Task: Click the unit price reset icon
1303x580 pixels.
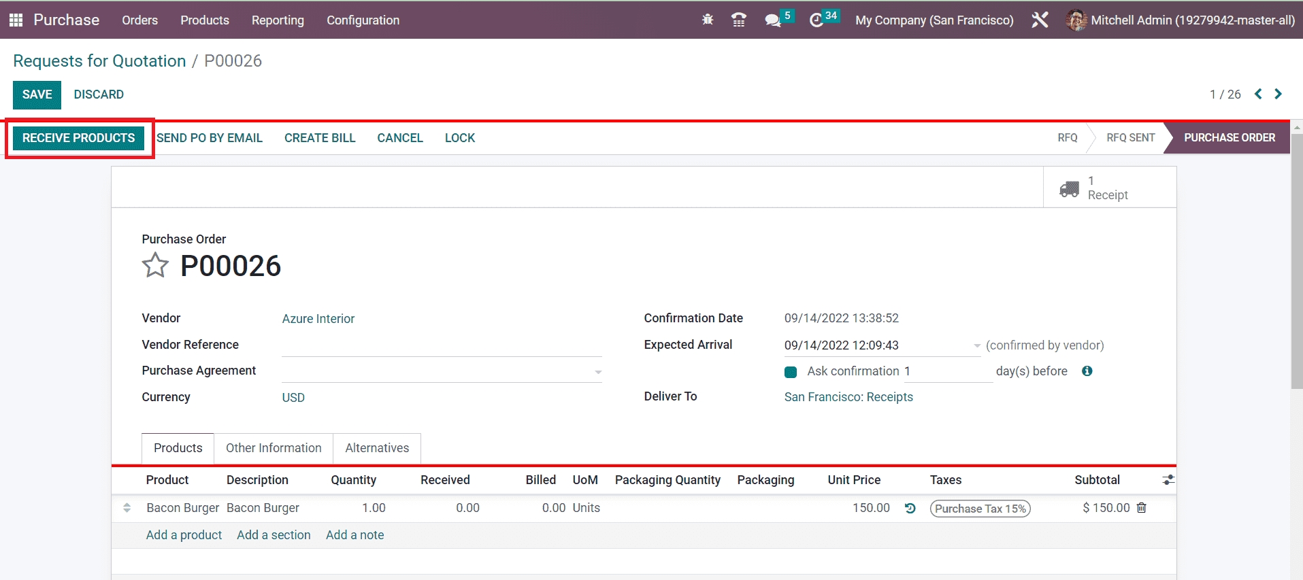Action: click(910, 508)
